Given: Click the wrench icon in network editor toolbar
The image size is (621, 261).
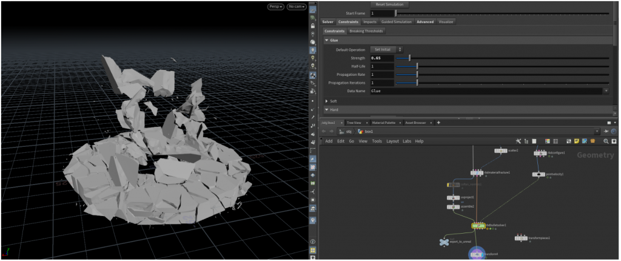Looking at the screenshot, I should (x=519, y=141).
